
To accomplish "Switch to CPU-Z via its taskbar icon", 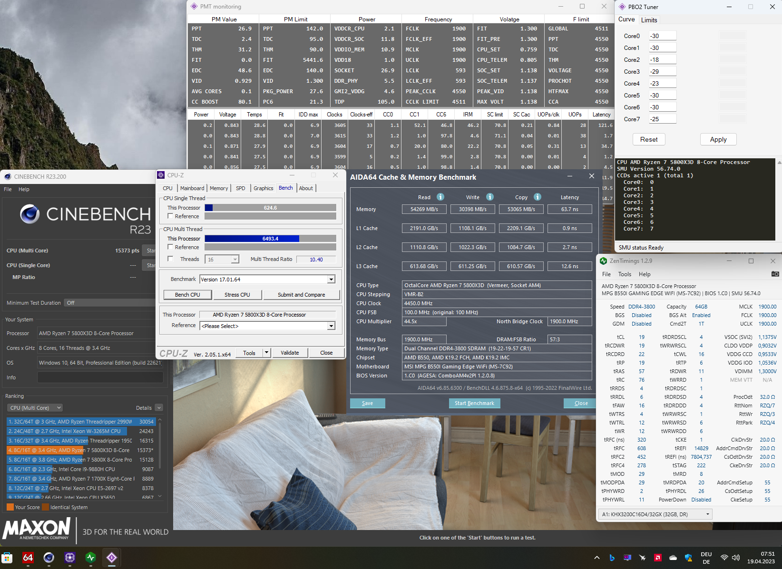I will coord(70,558).
